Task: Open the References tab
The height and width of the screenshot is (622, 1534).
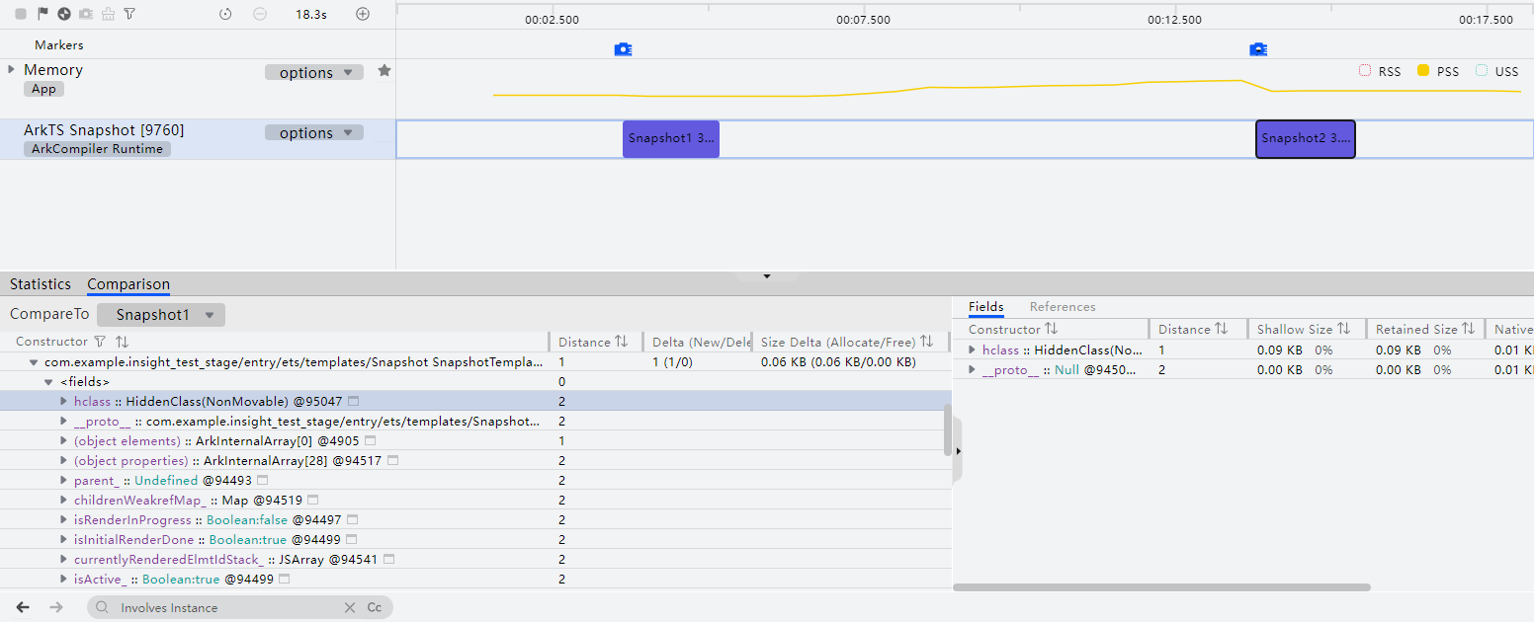Action: point(1063,307)
